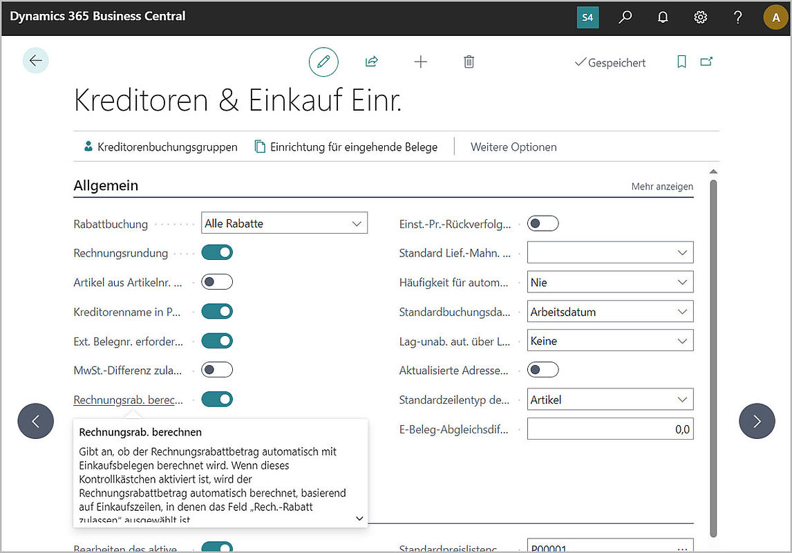Click the trash delete icon
The height and width of the screenshot is (553, 792).
click(x=469, y=62)
